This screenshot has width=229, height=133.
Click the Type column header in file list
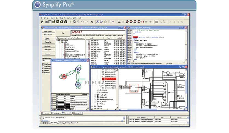[x=109, y=38]
